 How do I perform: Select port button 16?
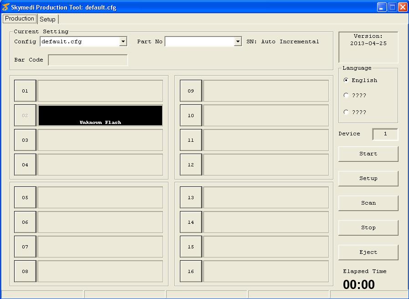coord(191,271)
